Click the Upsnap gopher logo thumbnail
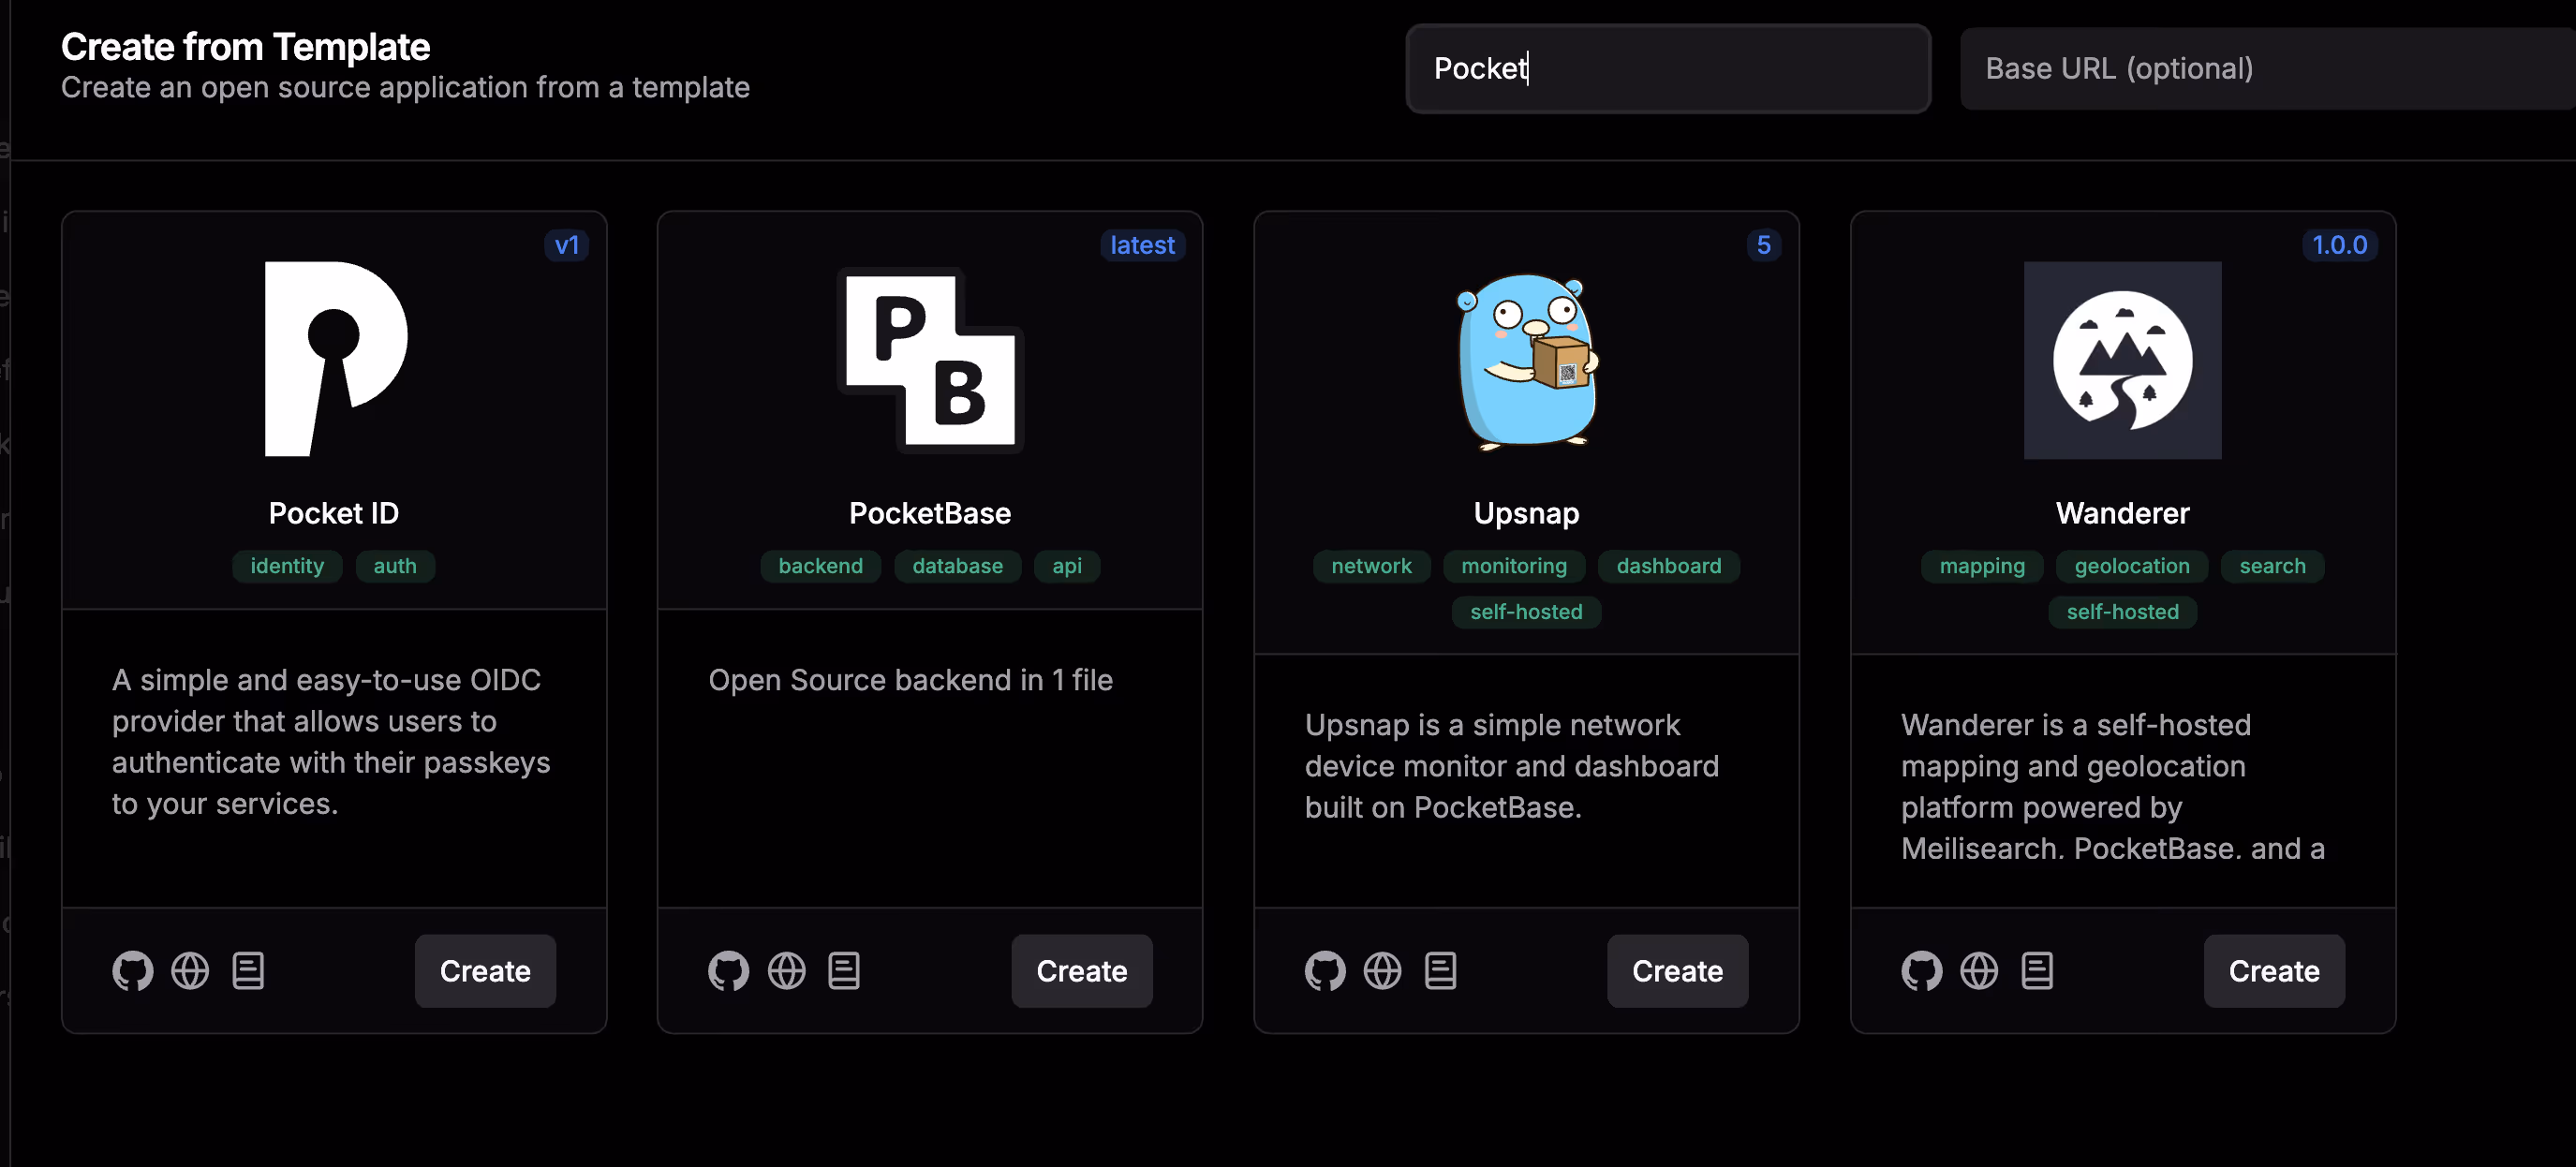2576x1167 pixels. click(x=1526, y=360)
